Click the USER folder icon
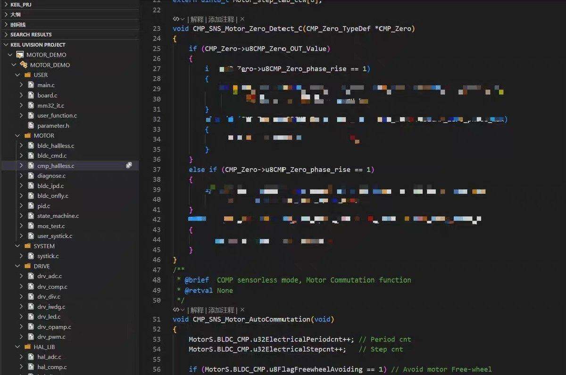The height and width of the screenshot is (375, 566). (27, 75)
